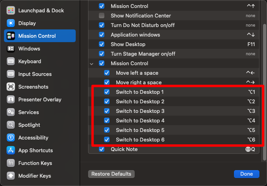
Task: Click the Modifier Keys icon
Action: coord(11,176)
